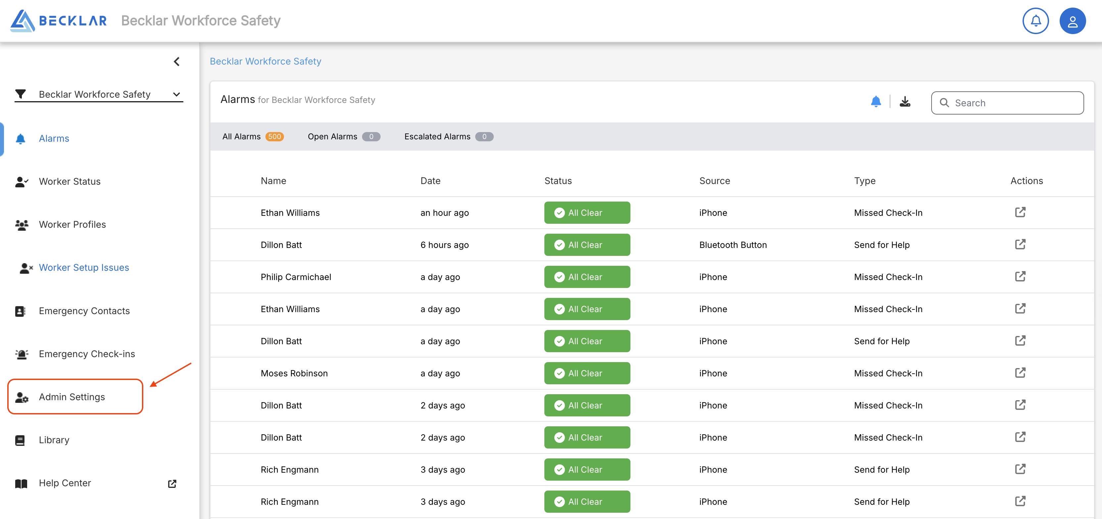Open Worker Setup Issues
1102x519 pixels.
[x=84, y=267]
